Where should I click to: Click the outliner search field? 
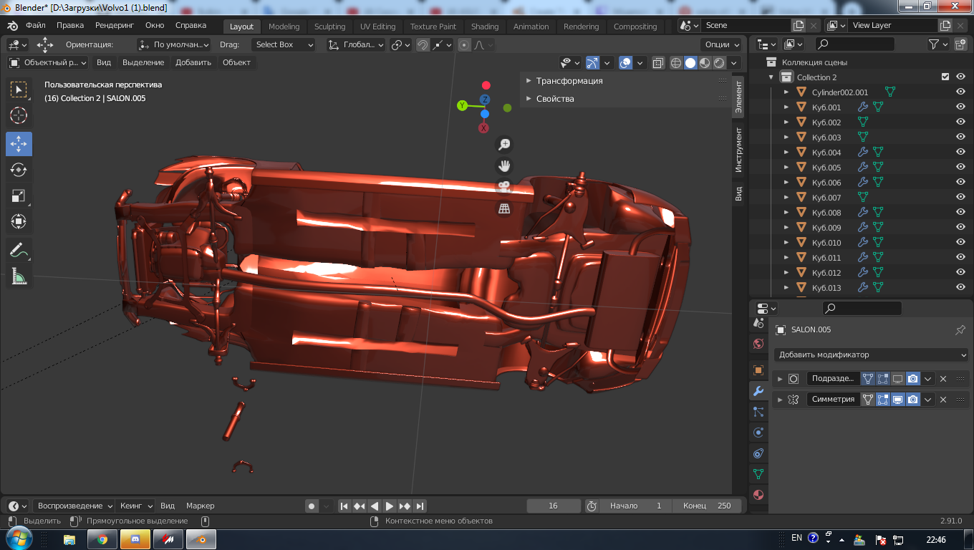click(x=855, y=44)
